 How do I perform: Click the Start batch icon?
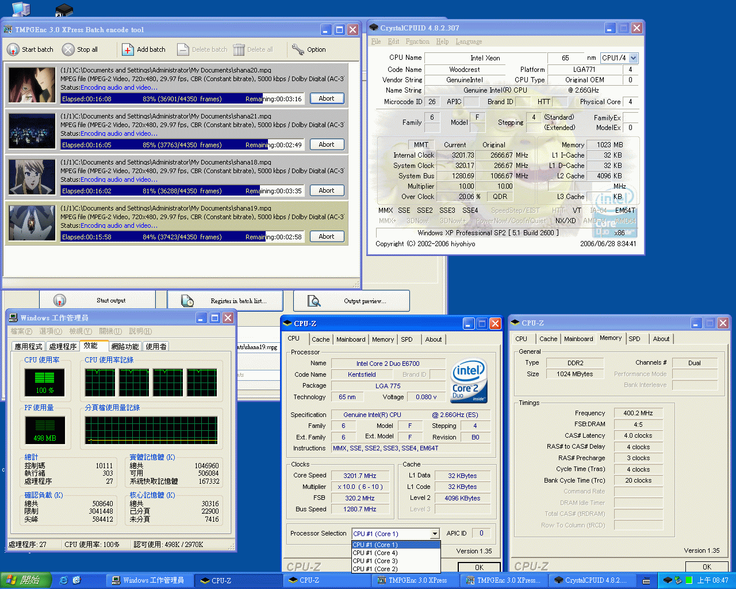13,49
